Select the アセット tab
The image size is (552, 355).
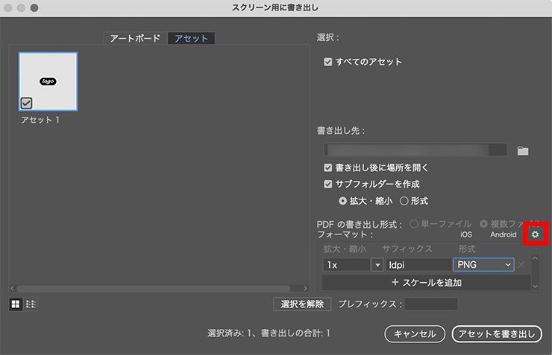[x=191, y=39]
